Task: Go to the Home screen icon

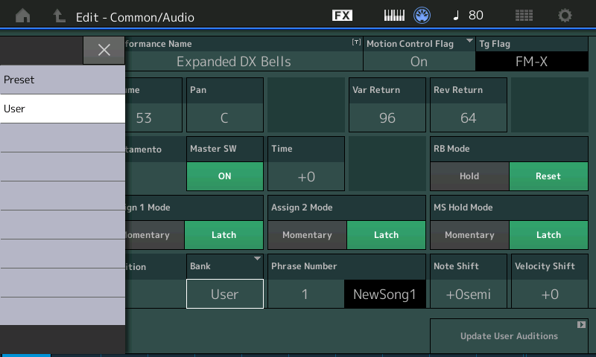Action: pos(23,16)
